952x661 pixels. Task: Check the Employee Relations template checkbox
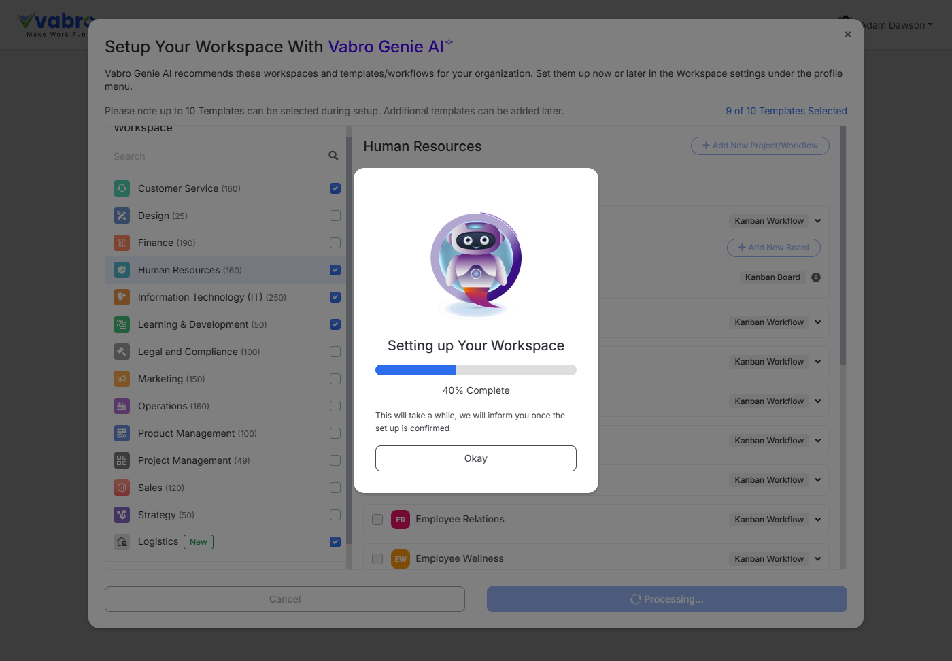coord(377,520)
